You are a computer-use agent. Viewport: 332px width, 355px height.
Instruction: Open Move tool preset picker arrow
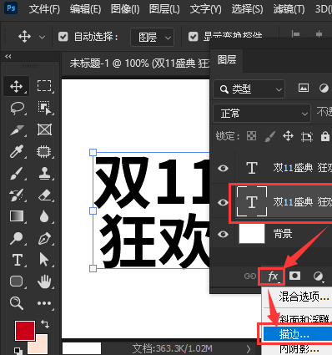point(42,37)
